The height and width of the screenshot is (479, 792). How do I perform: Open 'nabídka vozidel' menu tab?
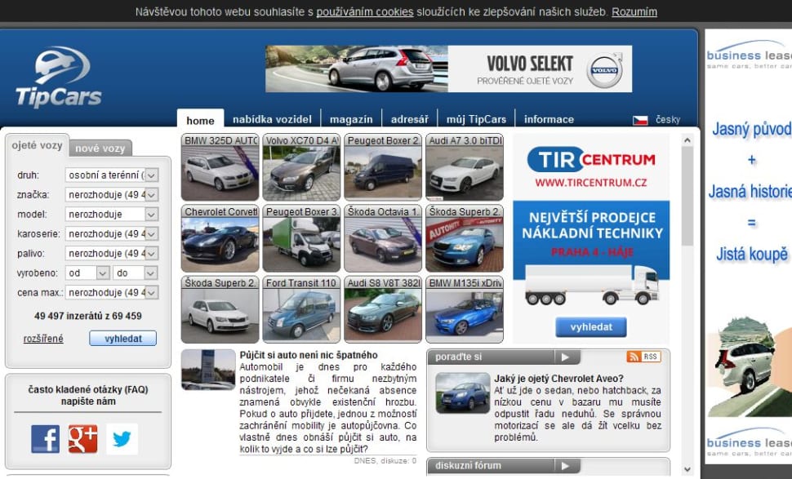click(272, 120)
